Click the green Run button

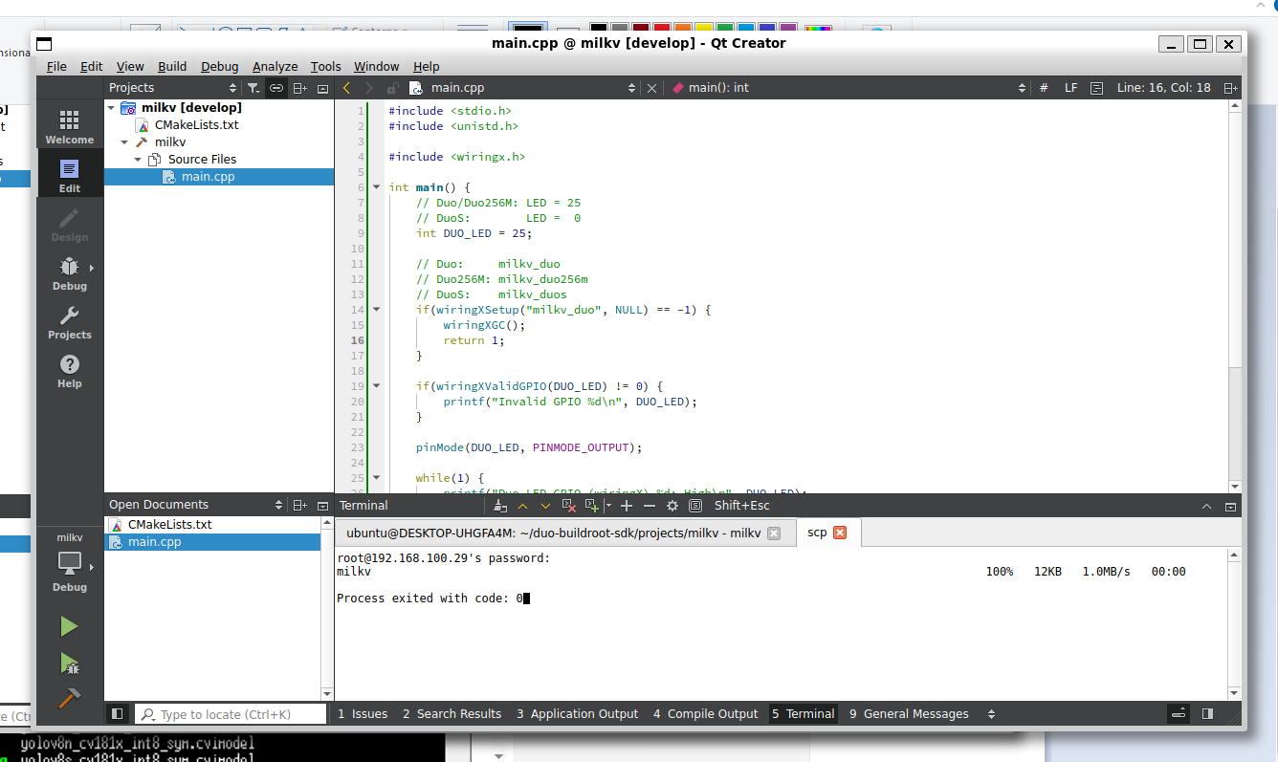tap(69, 626)
